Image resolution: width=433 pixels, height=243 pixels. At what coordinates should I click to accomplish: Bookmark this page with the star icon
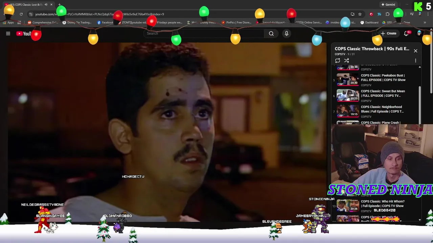[360, 14]
